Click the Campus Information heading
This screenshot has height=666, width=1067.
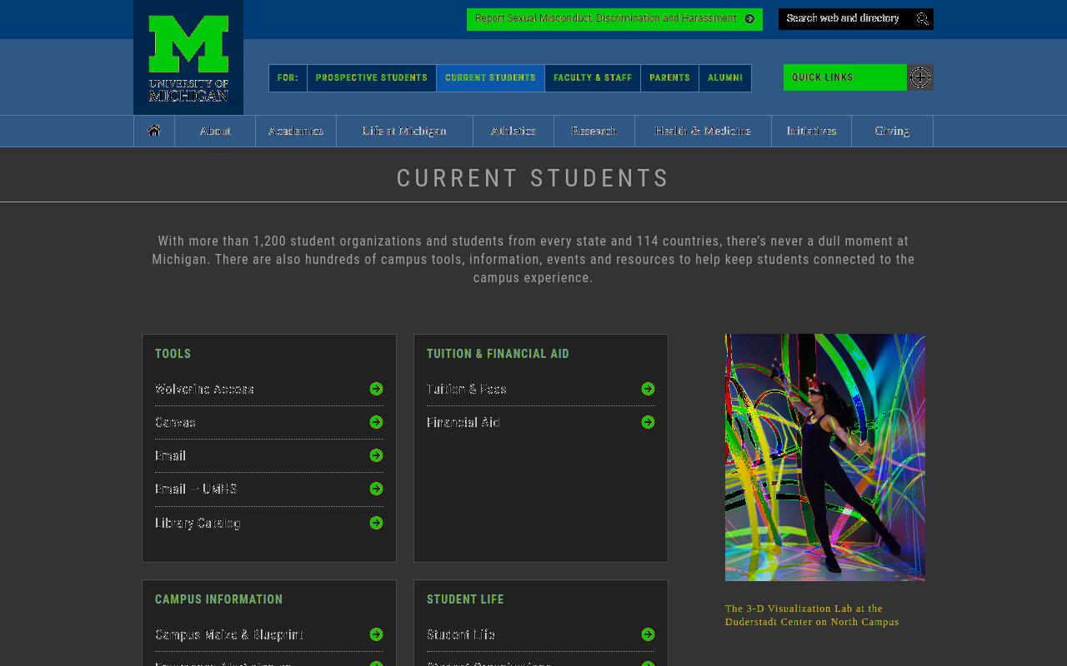(219, 599)
